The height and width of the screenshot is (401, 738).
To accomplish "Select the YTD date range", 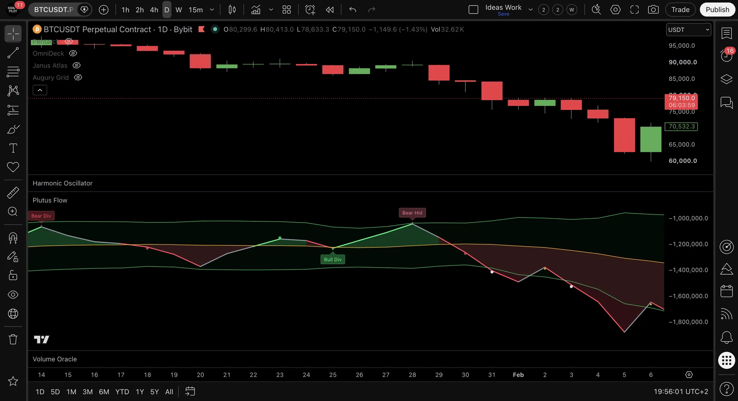I will (122, 392).
